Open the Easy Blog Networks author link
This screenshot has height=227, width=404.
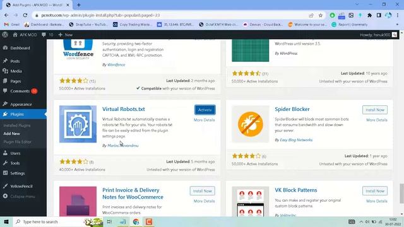(x=296, y=140)
